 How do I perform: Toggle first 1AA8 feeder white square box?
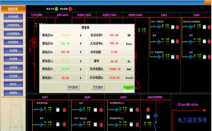coord(95,110)
